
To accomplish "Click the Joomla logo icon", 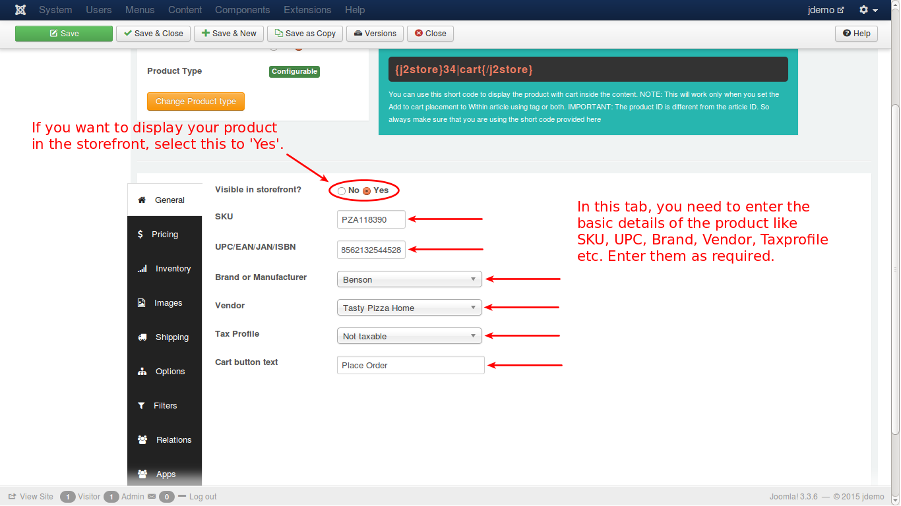I will pos(20,10).
